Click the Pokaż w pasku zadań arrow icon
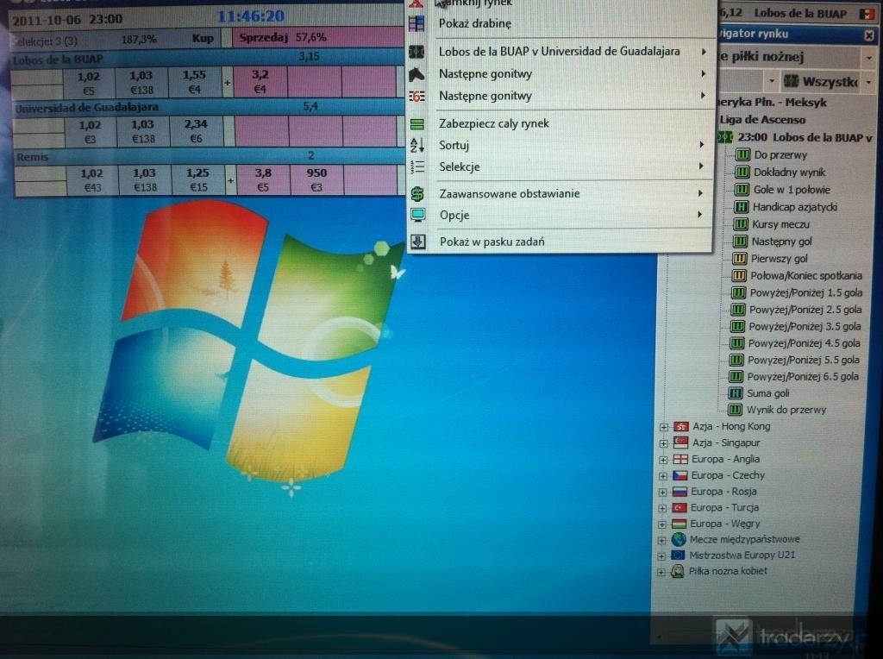The image size is (883, 659). [418, 242]
